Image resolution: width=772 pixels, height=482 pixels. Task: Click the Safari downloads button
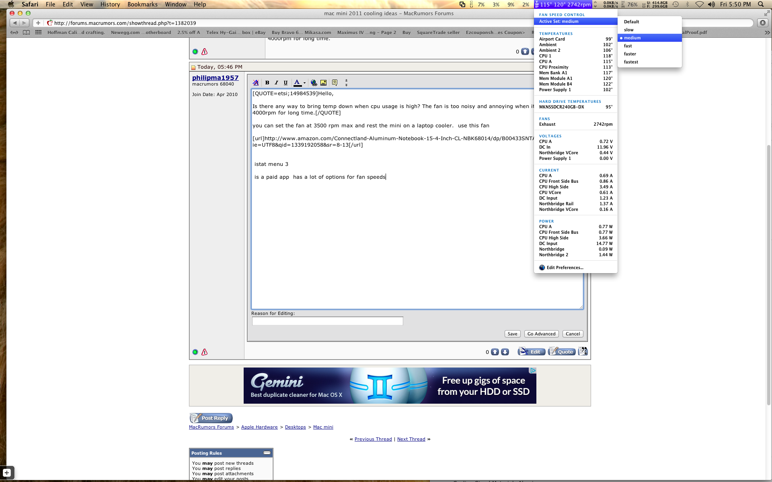point(762,23)
